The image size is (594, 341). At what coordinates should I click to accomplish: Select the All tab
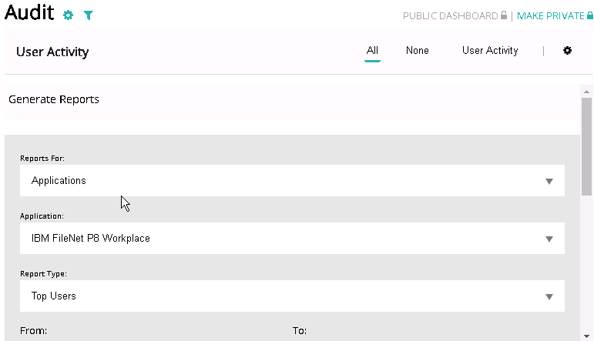(x=372, y=50)
